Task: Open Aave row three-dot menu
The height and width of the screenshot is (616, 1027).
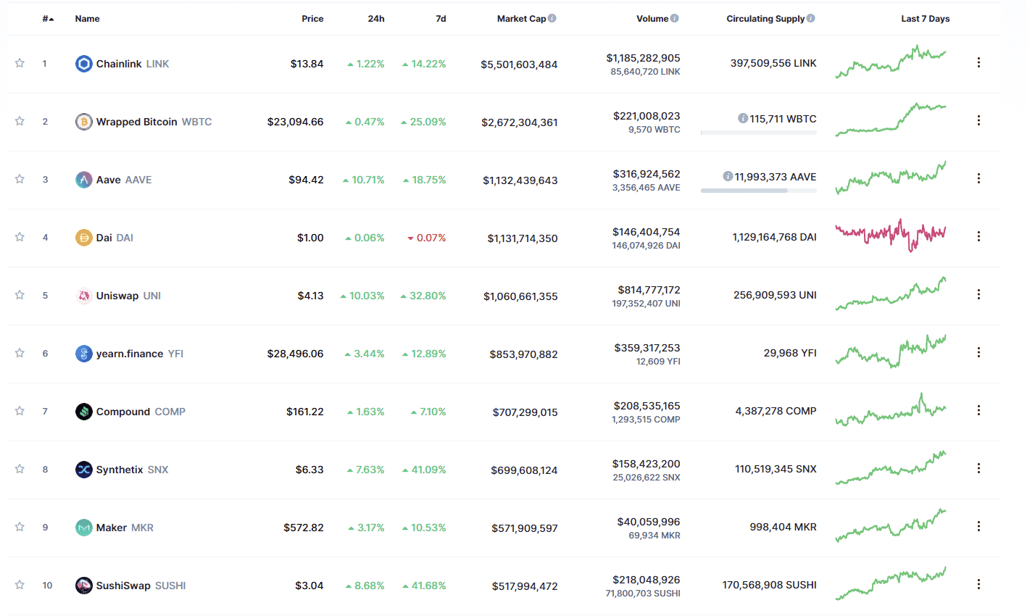Action: click(978, 178)
